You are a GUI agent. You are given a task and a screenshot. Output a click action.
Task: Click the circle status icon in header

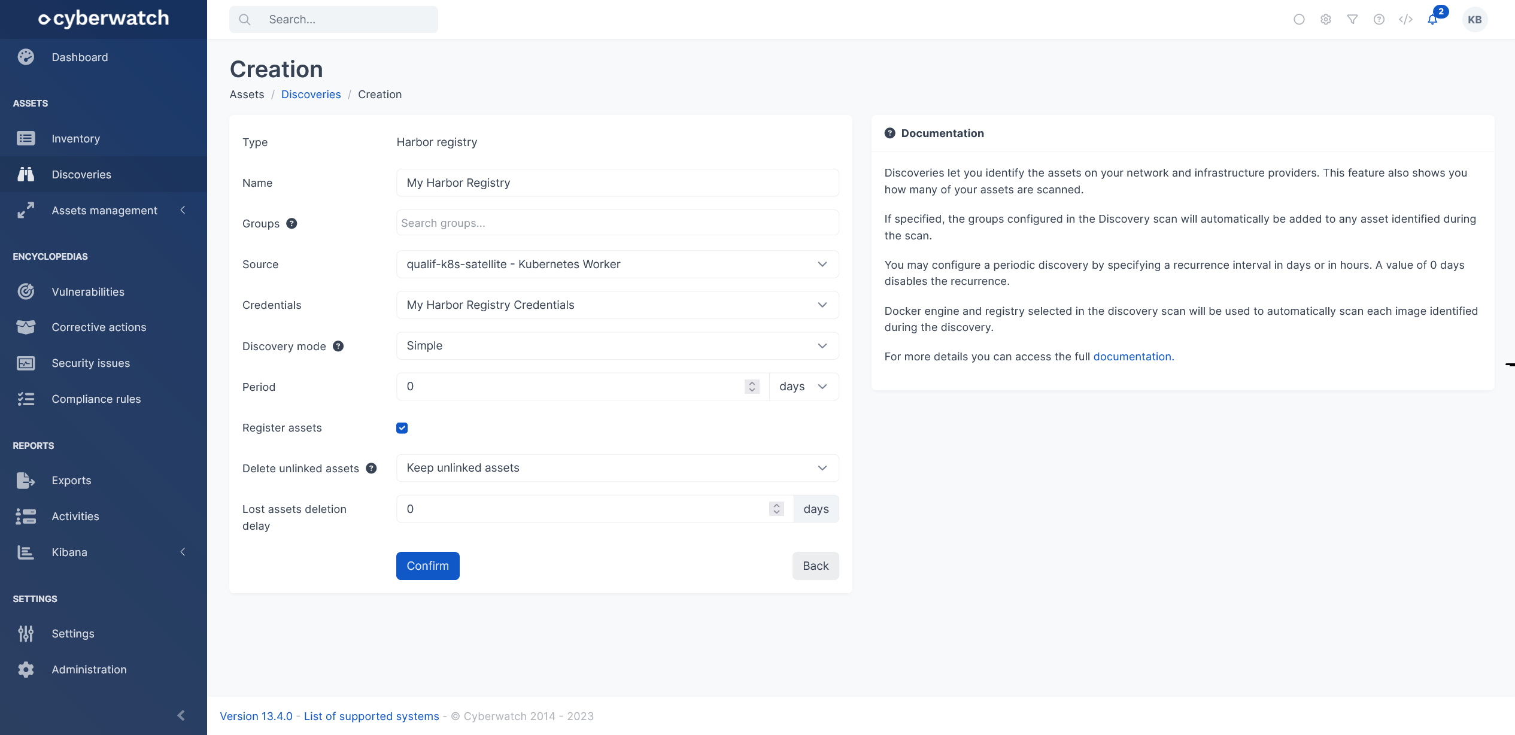(x=1299, y=19)
